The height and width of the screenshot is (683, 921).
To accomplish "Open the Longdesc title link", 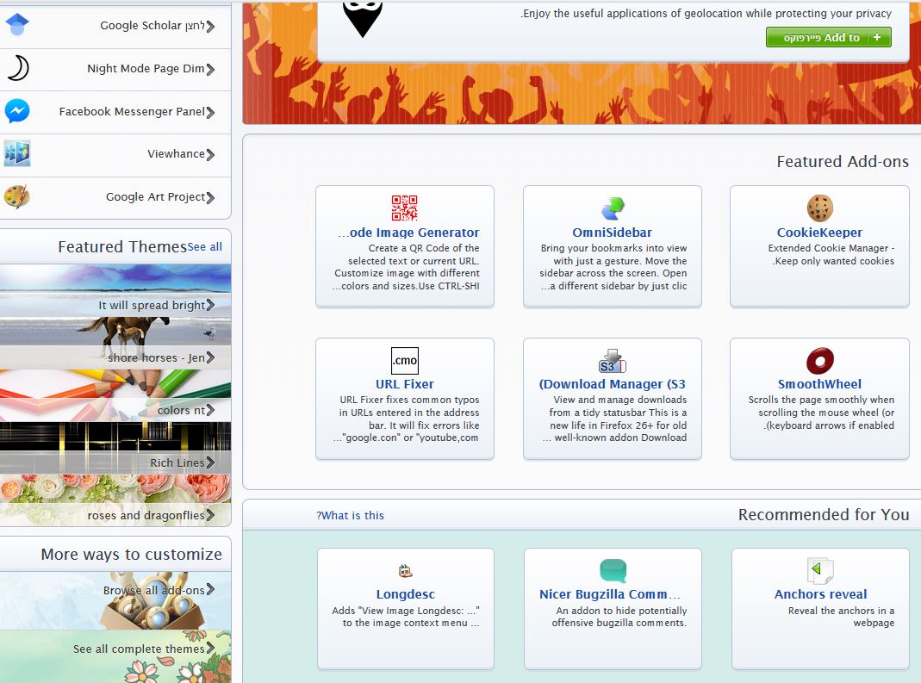I will (x=405, y=594).
